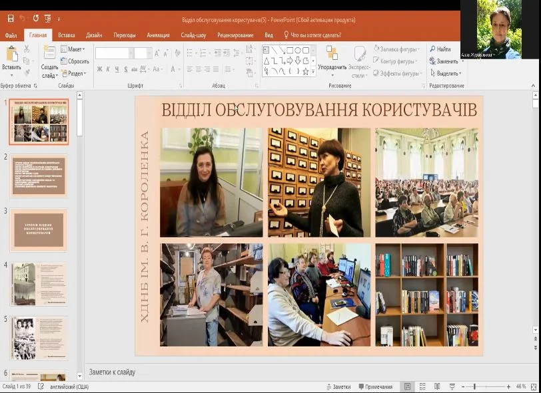Open the Раздел section dropdown

point(74,73)
